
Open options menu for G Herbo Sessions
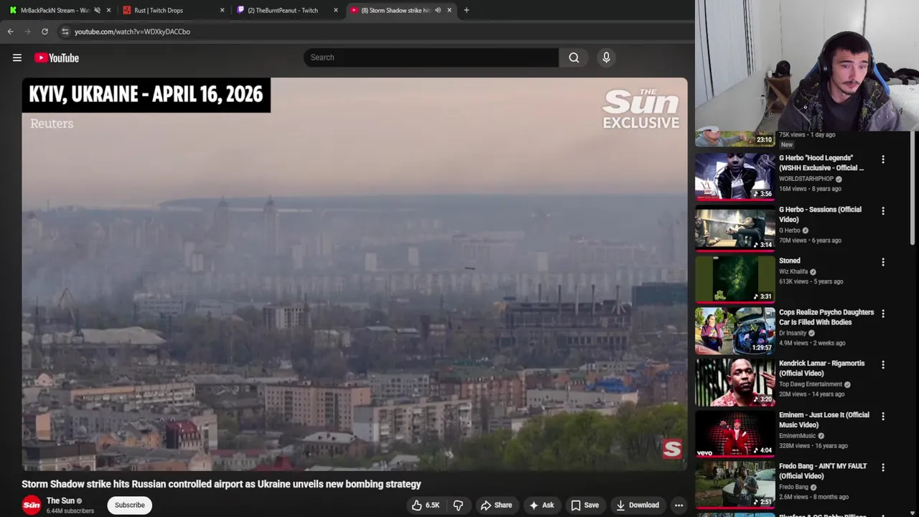[883, 211]
